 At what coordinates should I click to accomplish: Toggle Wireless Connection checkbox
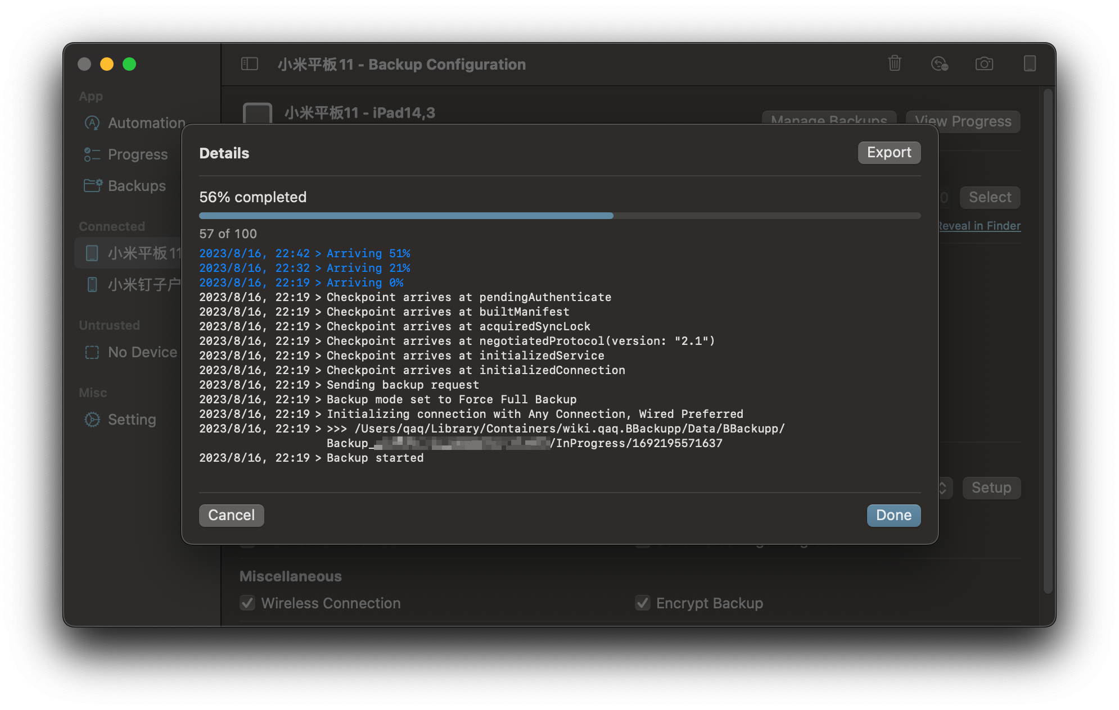(247, 603)
